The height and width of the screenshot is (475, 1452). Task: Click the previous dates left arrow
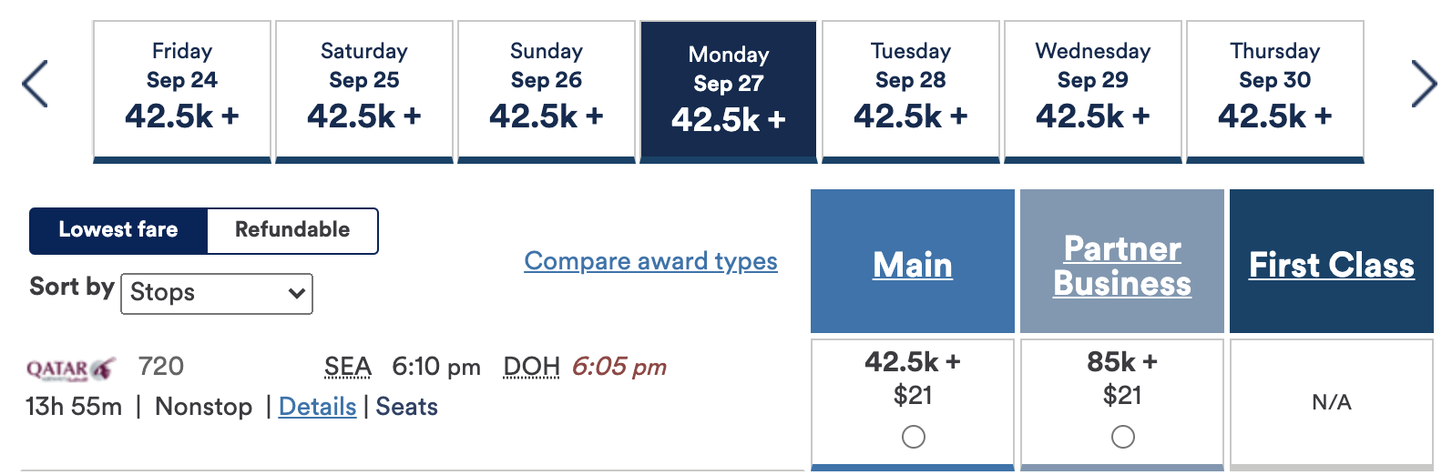[x=35, y=84]
